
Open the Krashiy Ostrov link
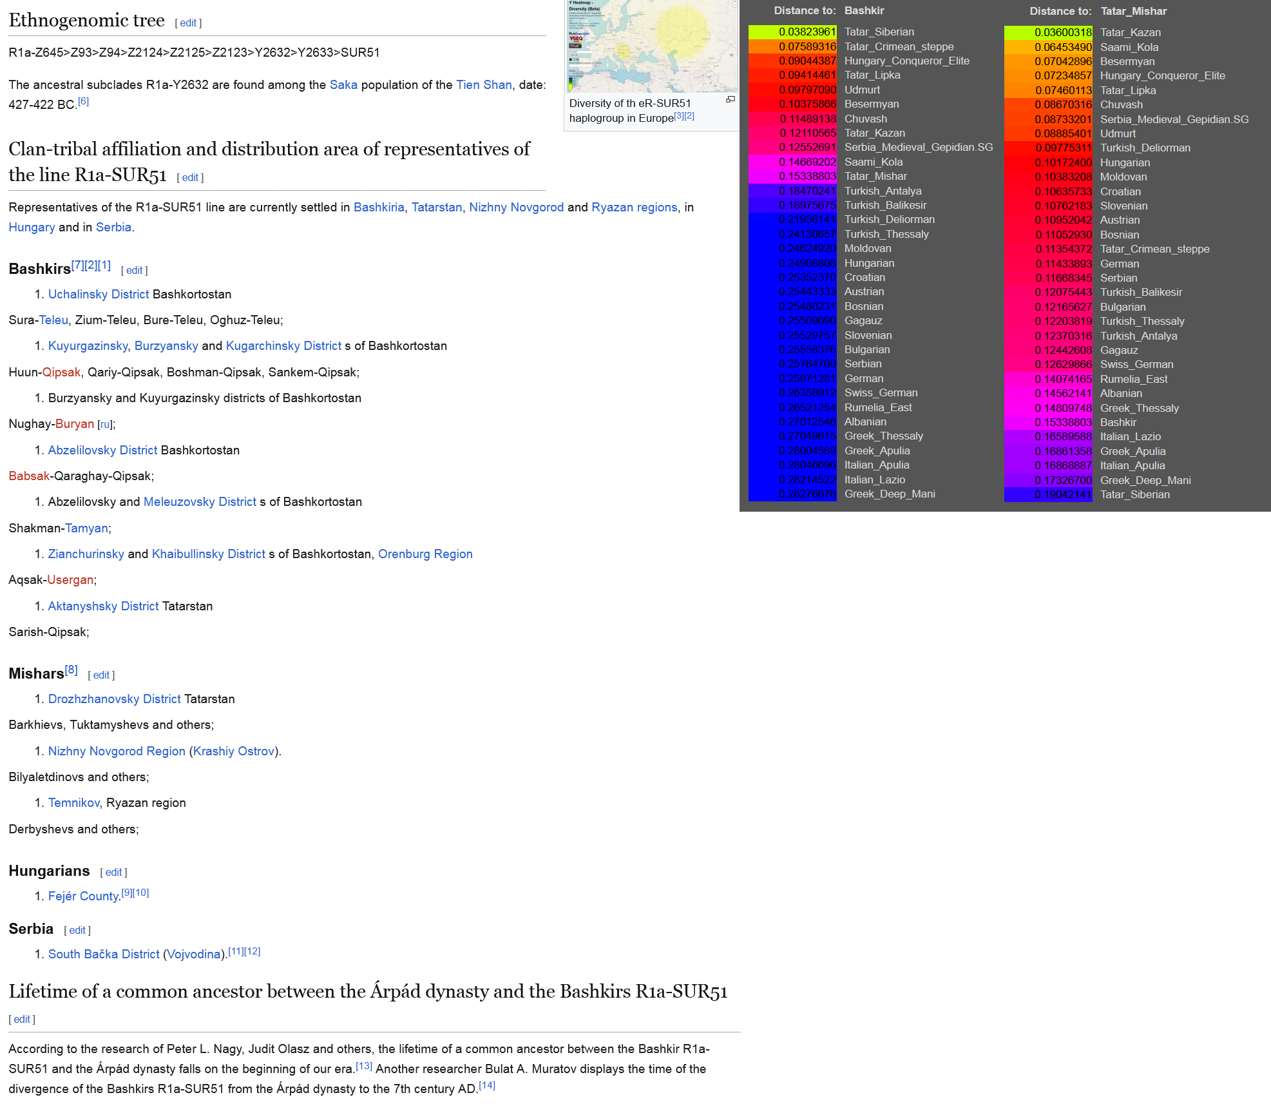coord(234,751)
